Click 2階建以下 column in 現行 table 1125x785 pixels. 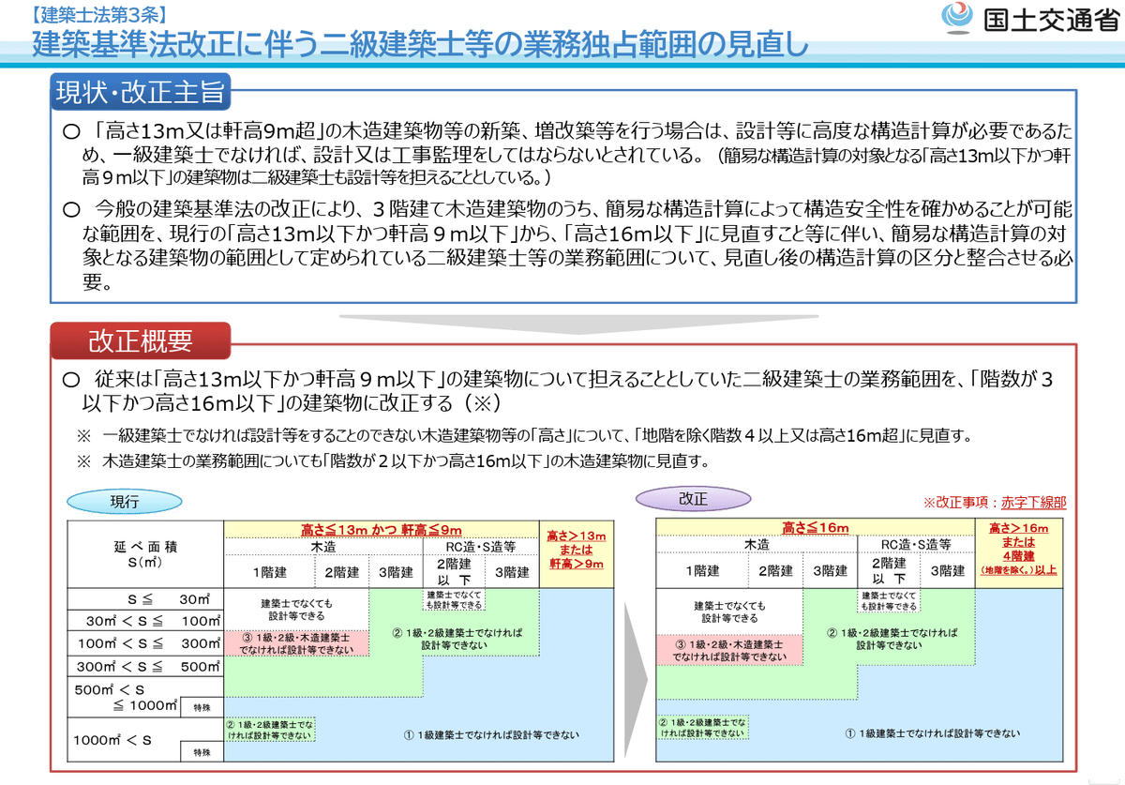[x=452, y=571]
